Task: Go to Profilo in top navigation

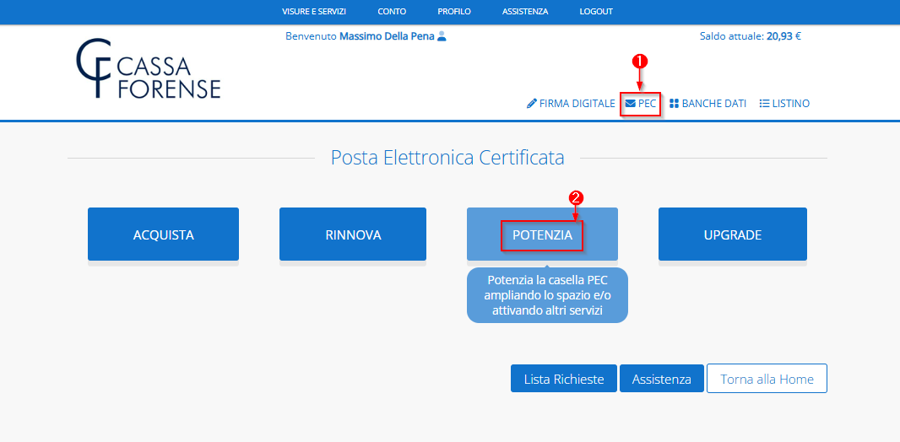Action: pyautogui.click(x=454, y=12)
